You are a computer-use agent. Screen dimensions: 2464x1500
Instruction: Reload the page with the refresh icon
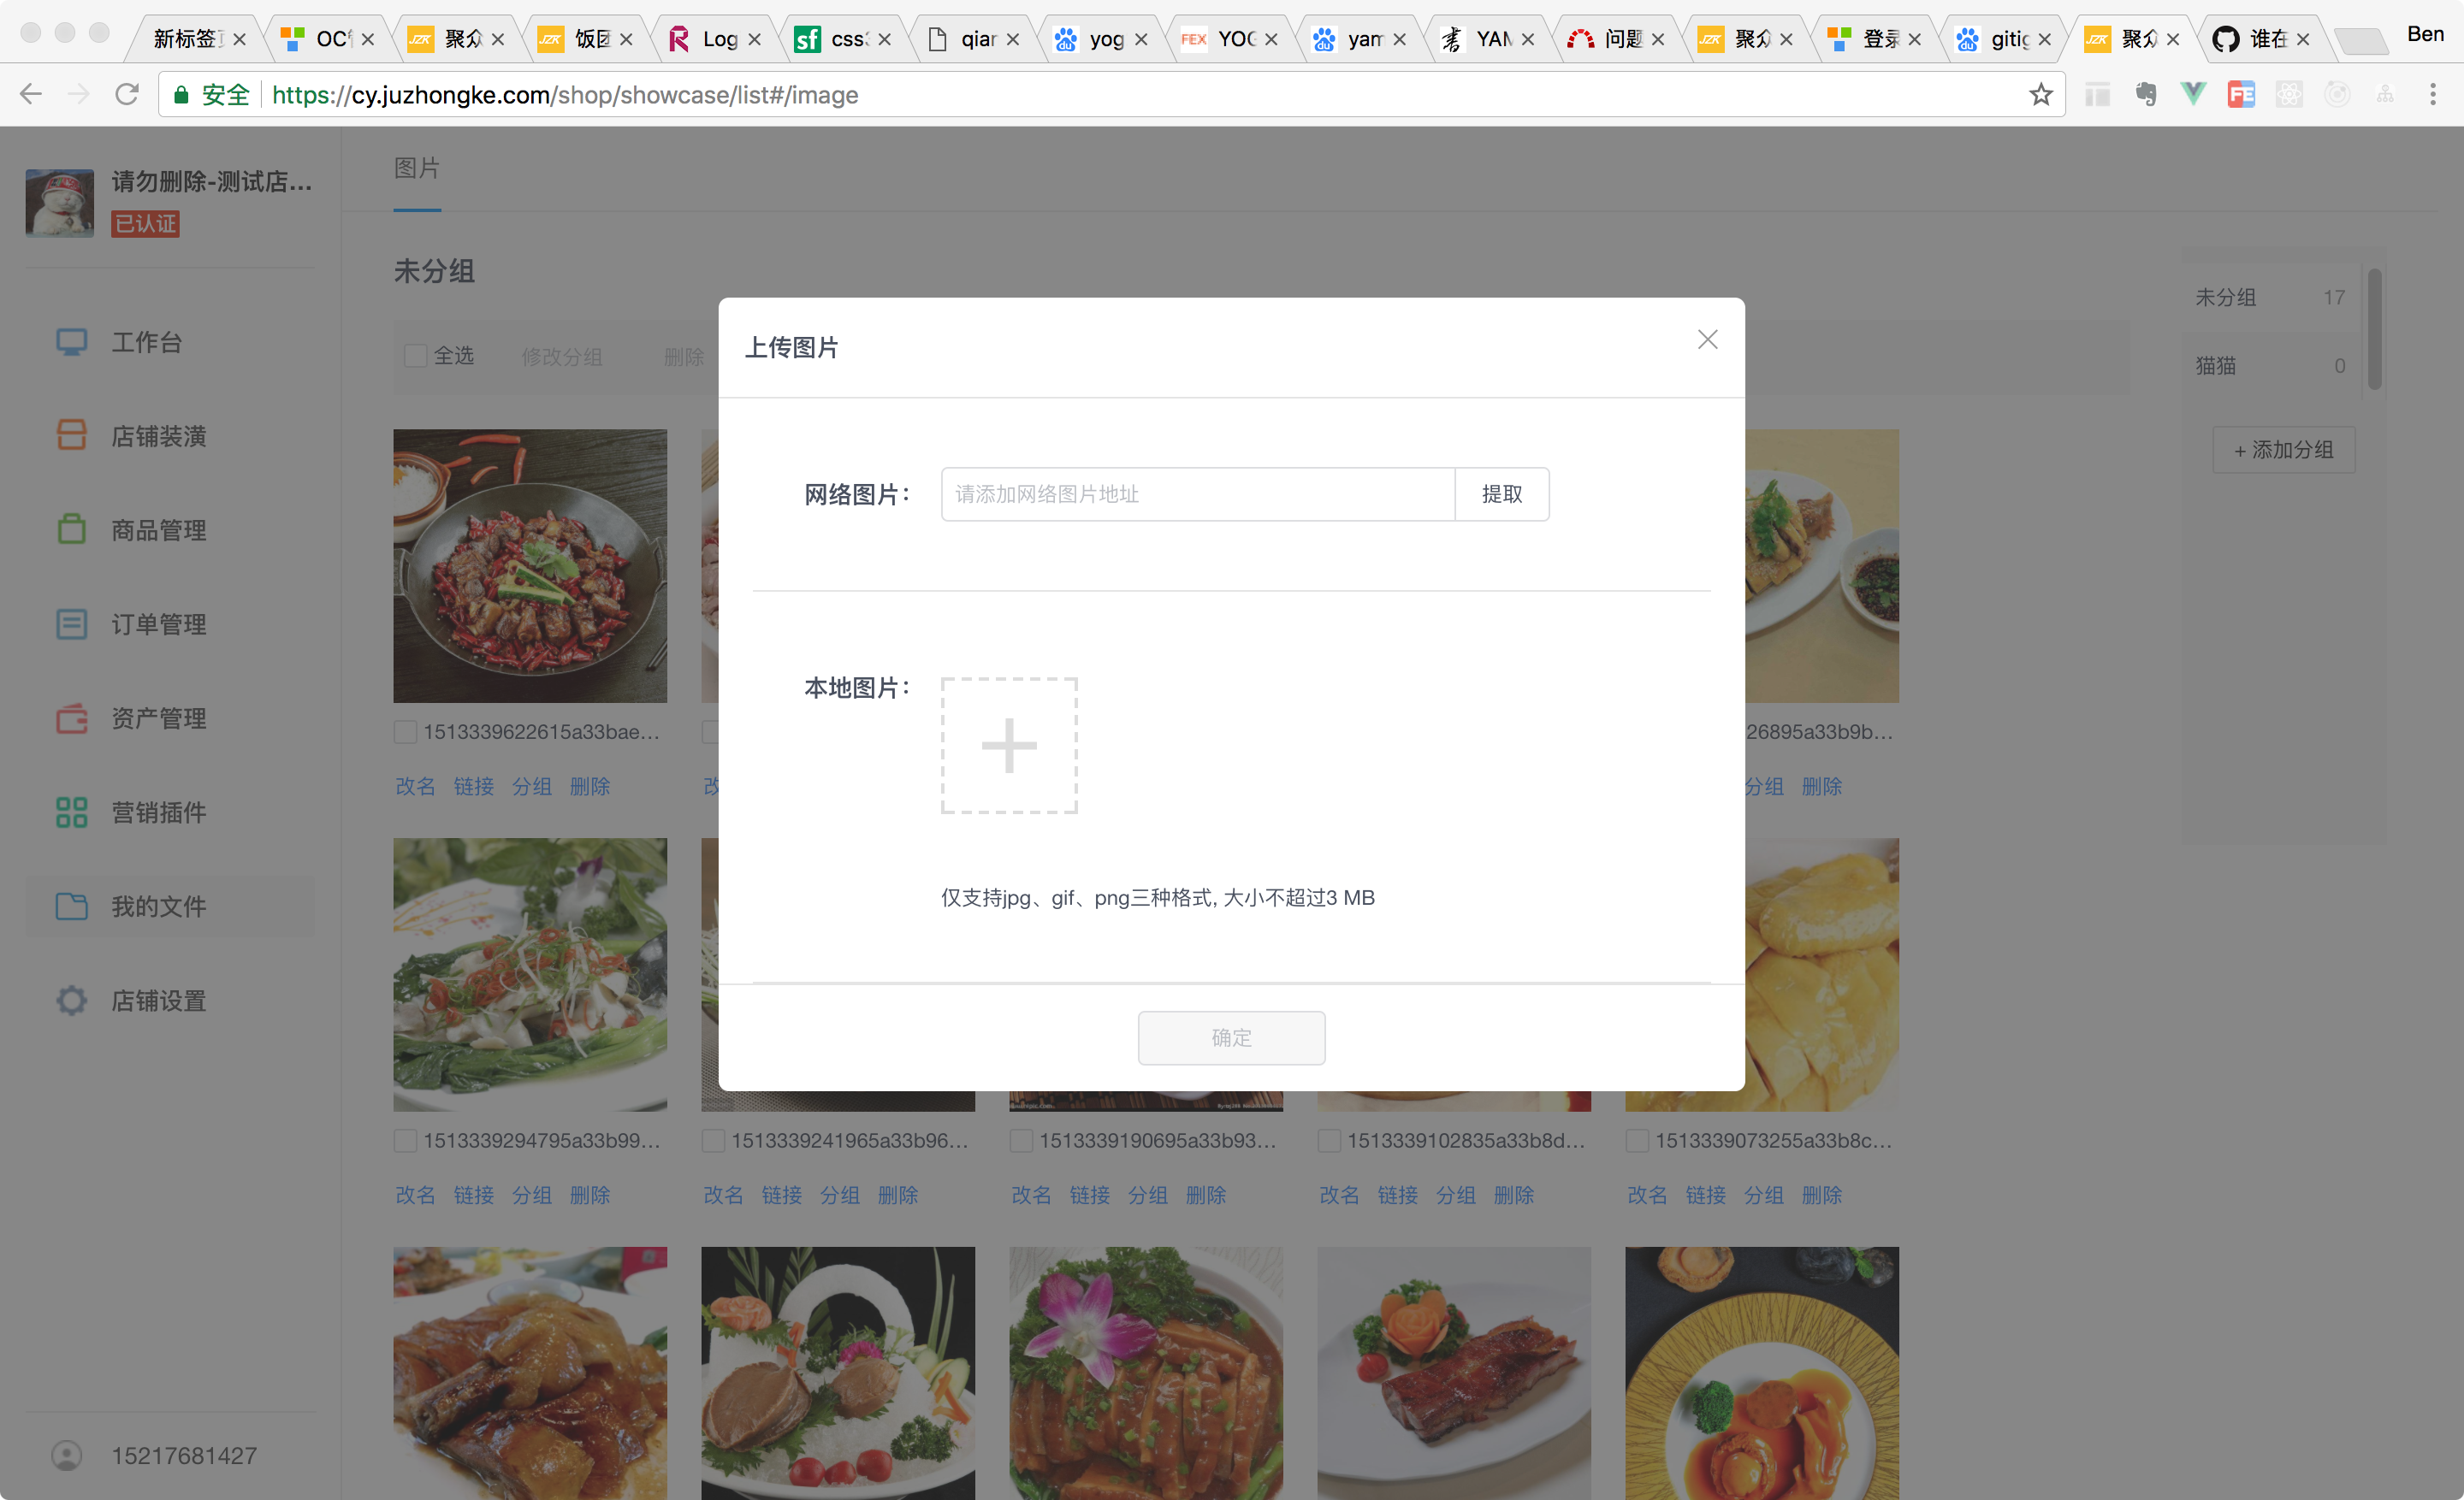[x=126, y=95]
